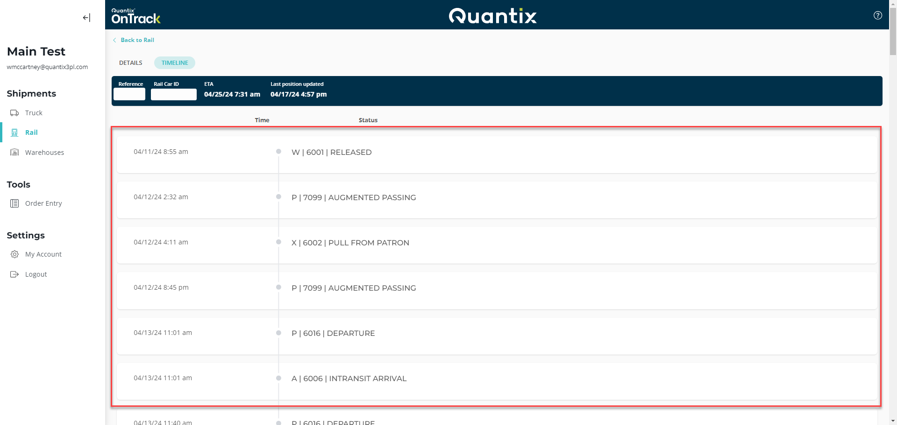
Task: Go back via Back to Rail link
Action: click(137, 40)
